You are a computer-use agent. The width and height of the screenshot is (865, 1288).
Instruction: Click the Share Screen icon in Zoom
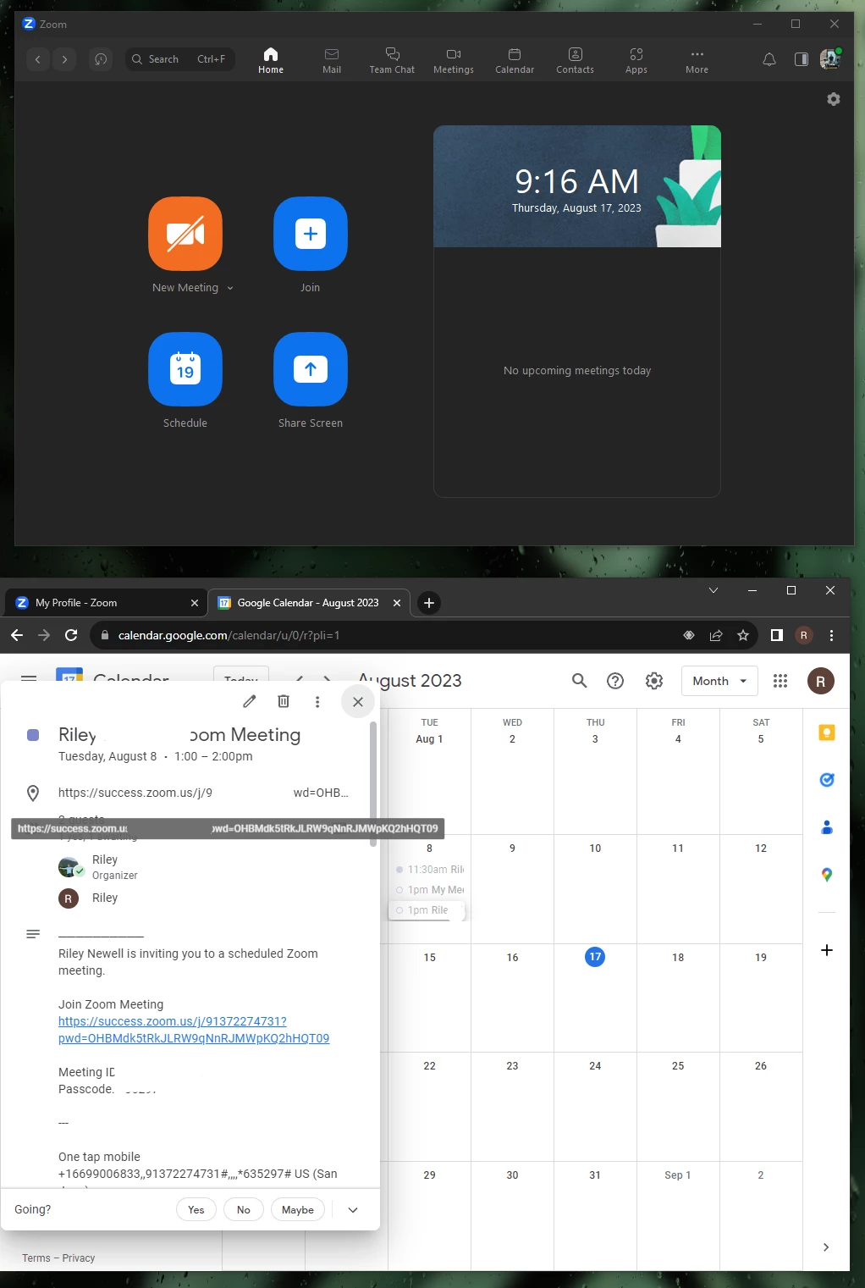(311, 369)
